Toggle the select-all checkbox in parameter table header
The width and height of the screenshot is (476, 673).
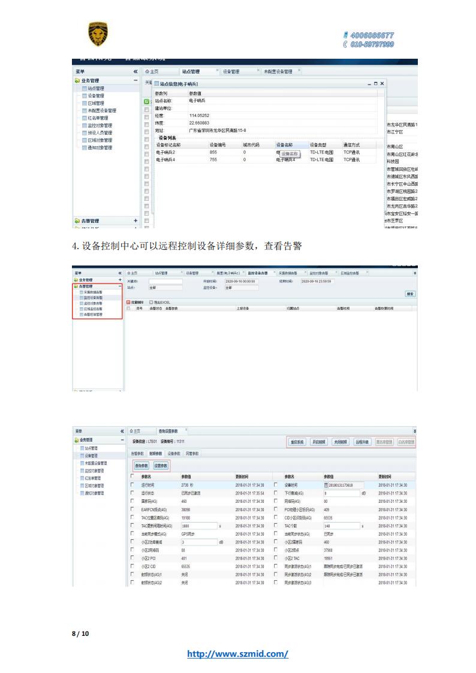coord(132,476)
